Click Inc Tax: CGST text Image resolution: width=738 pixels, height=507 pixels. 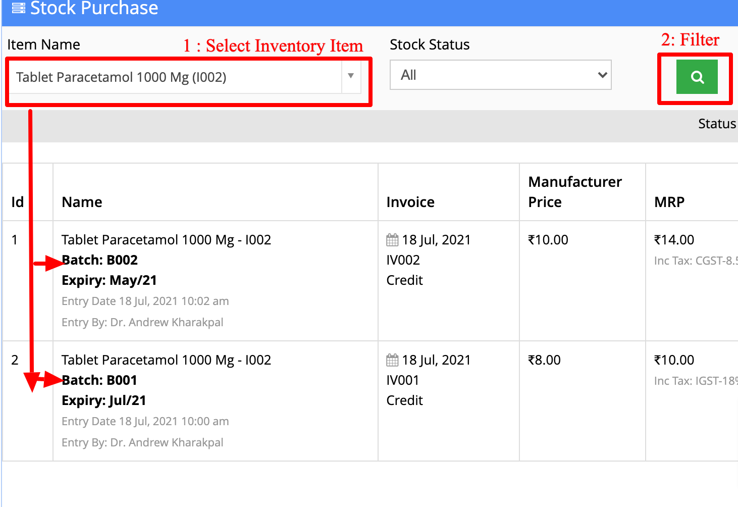(696, 261)
